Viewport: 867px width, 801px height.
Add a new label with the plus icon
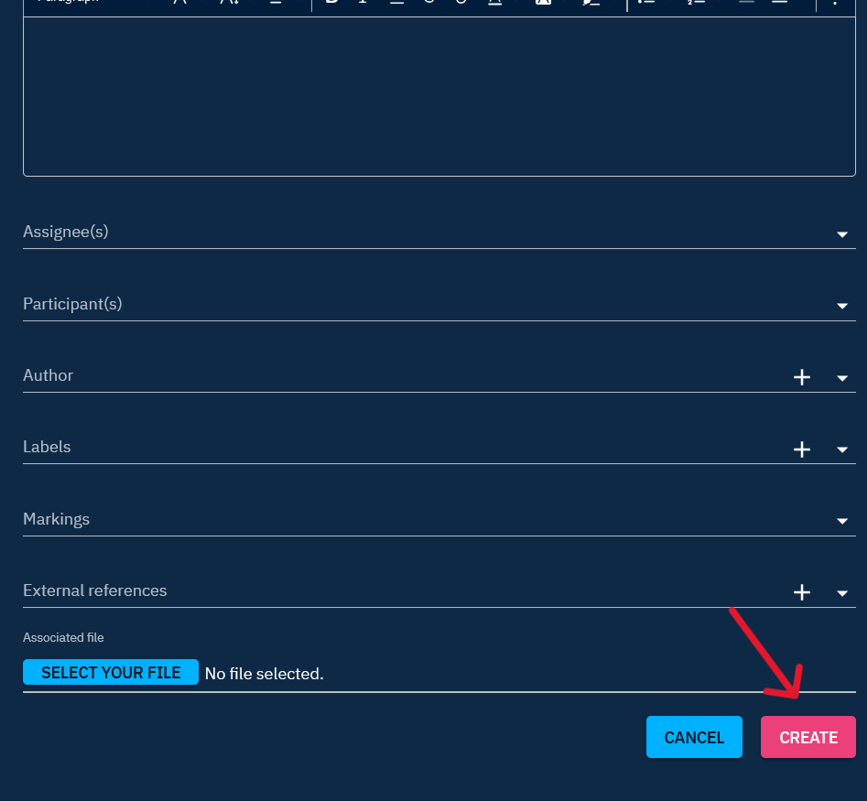coord(802,449)
